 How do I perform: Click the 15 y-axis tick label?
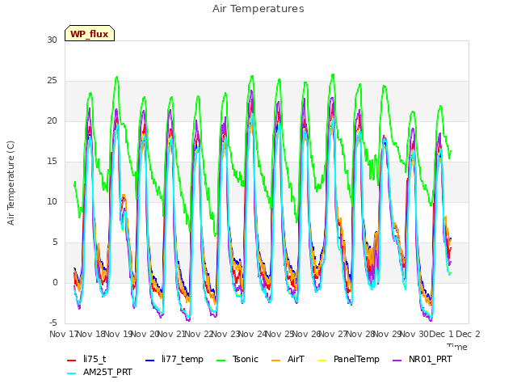tap(52, 162)
